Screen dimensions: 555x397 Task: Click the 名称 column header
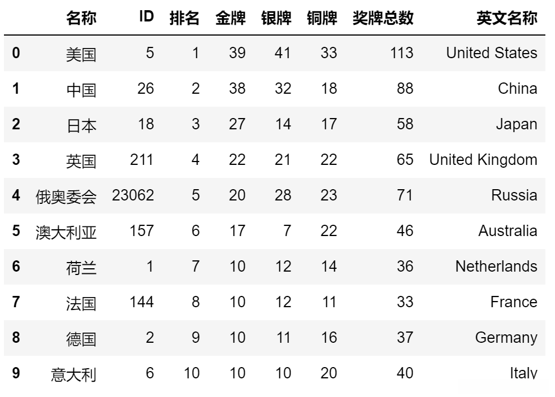pyautogui.click(x=81, y=18)
